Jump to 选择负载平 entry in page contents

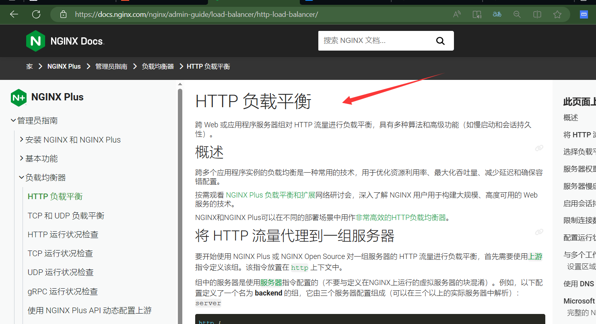pyautogui.click(x=580, y=152)
